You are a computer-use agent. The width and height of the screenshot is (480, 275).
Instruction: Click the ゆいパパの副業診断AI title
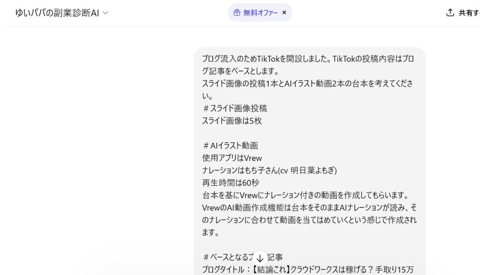[57, 13]
